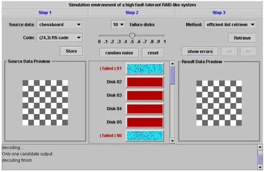Open the failure disks count dropdown
The image size is (264, 172).
click(118, 25)
